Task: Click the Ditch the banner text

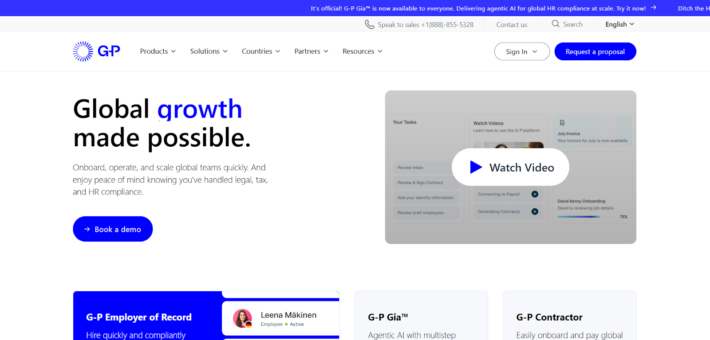Action: 694,8
